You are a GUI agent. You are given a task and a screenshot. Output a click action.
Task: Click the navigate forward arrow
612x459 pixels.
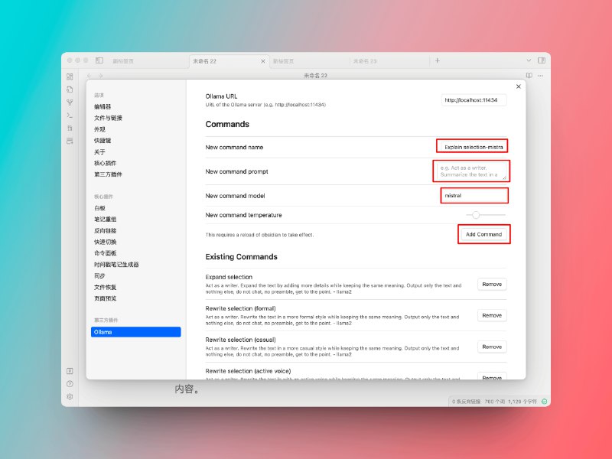point(101,76)
